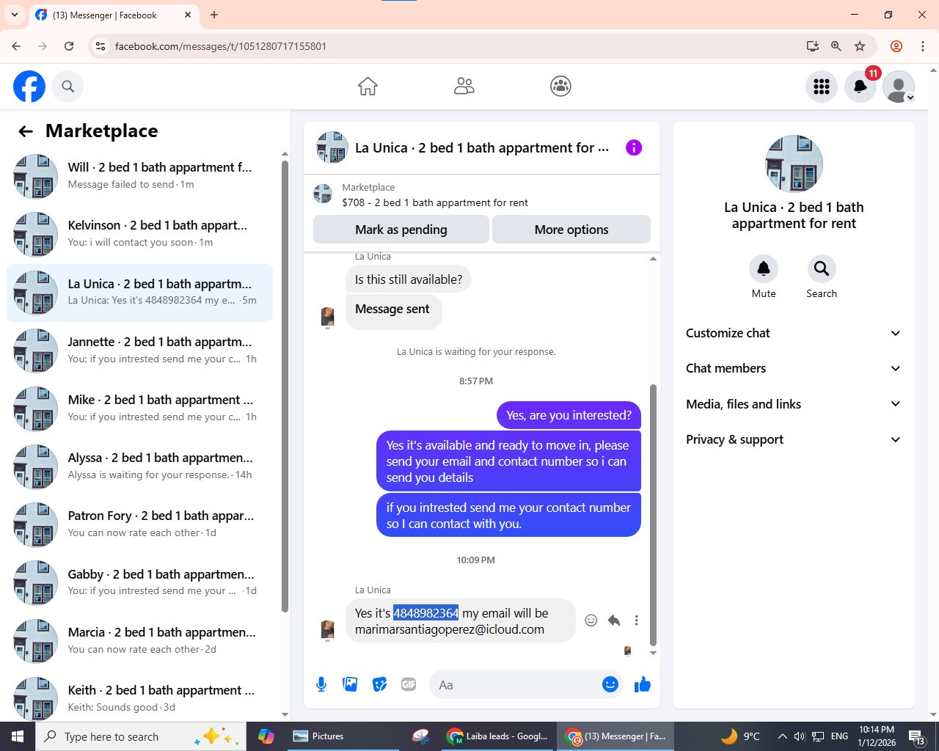View site information icon in address bar

[101, 46]
